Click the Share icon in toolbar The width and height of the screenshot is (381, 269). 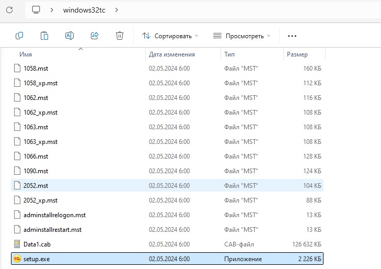pyautogui.click(x=95, y=36)
